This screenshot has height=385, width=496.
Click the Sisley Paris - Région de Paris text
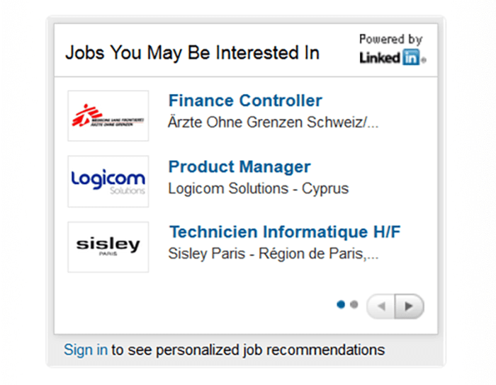(274, 254)
